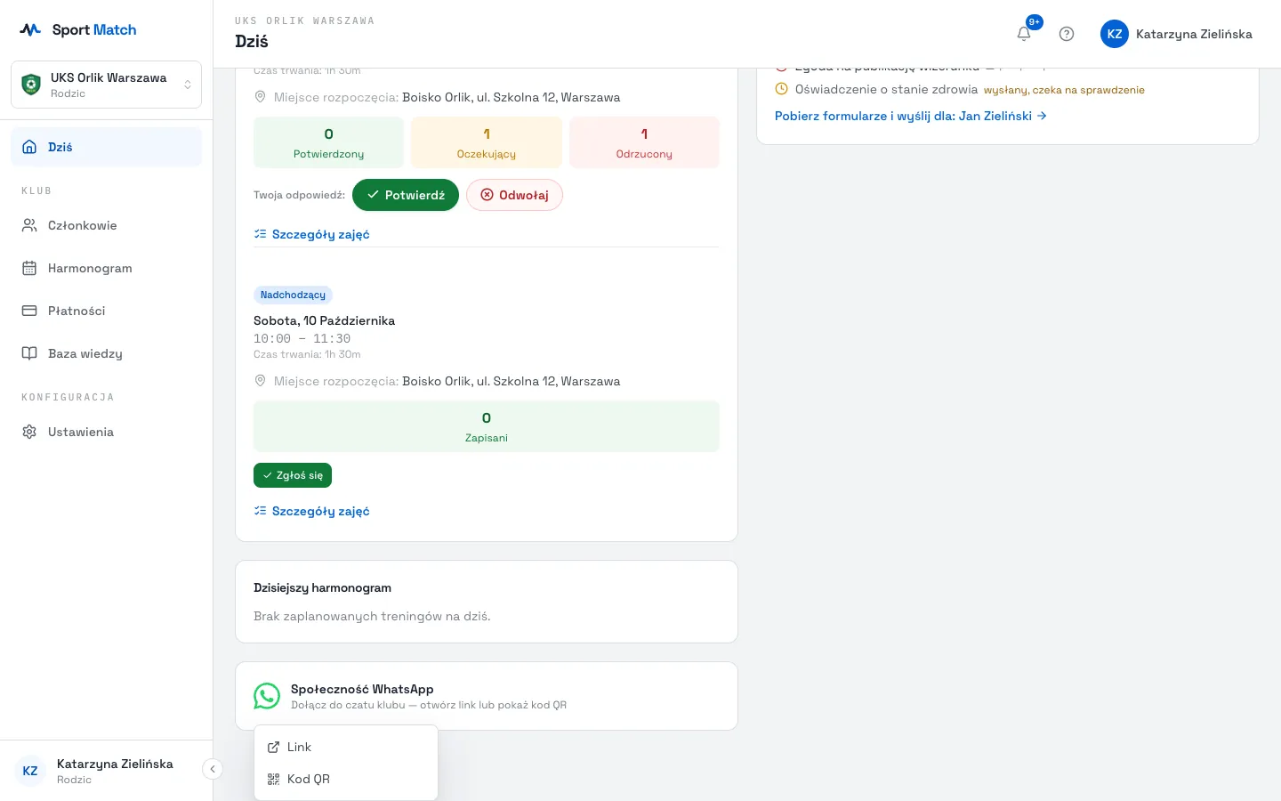Open Ustawienia in the sidebar

(x=106, y=432)
